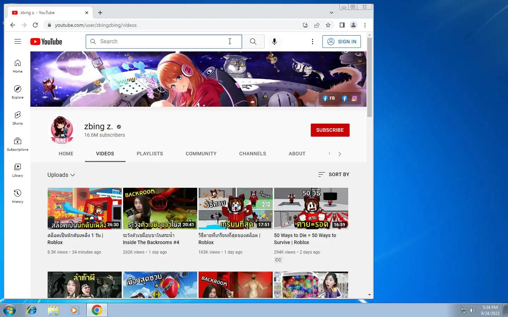Open Subscriptions in the sidebar
The width and height of the screenshot is (508, 317).
(x=18, y=144)
